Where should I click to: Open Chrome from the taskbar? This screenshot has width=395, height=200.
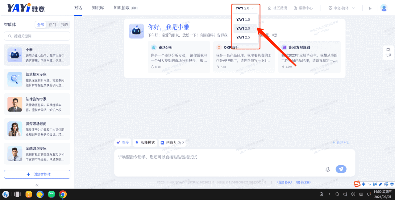tap(63, 194)
